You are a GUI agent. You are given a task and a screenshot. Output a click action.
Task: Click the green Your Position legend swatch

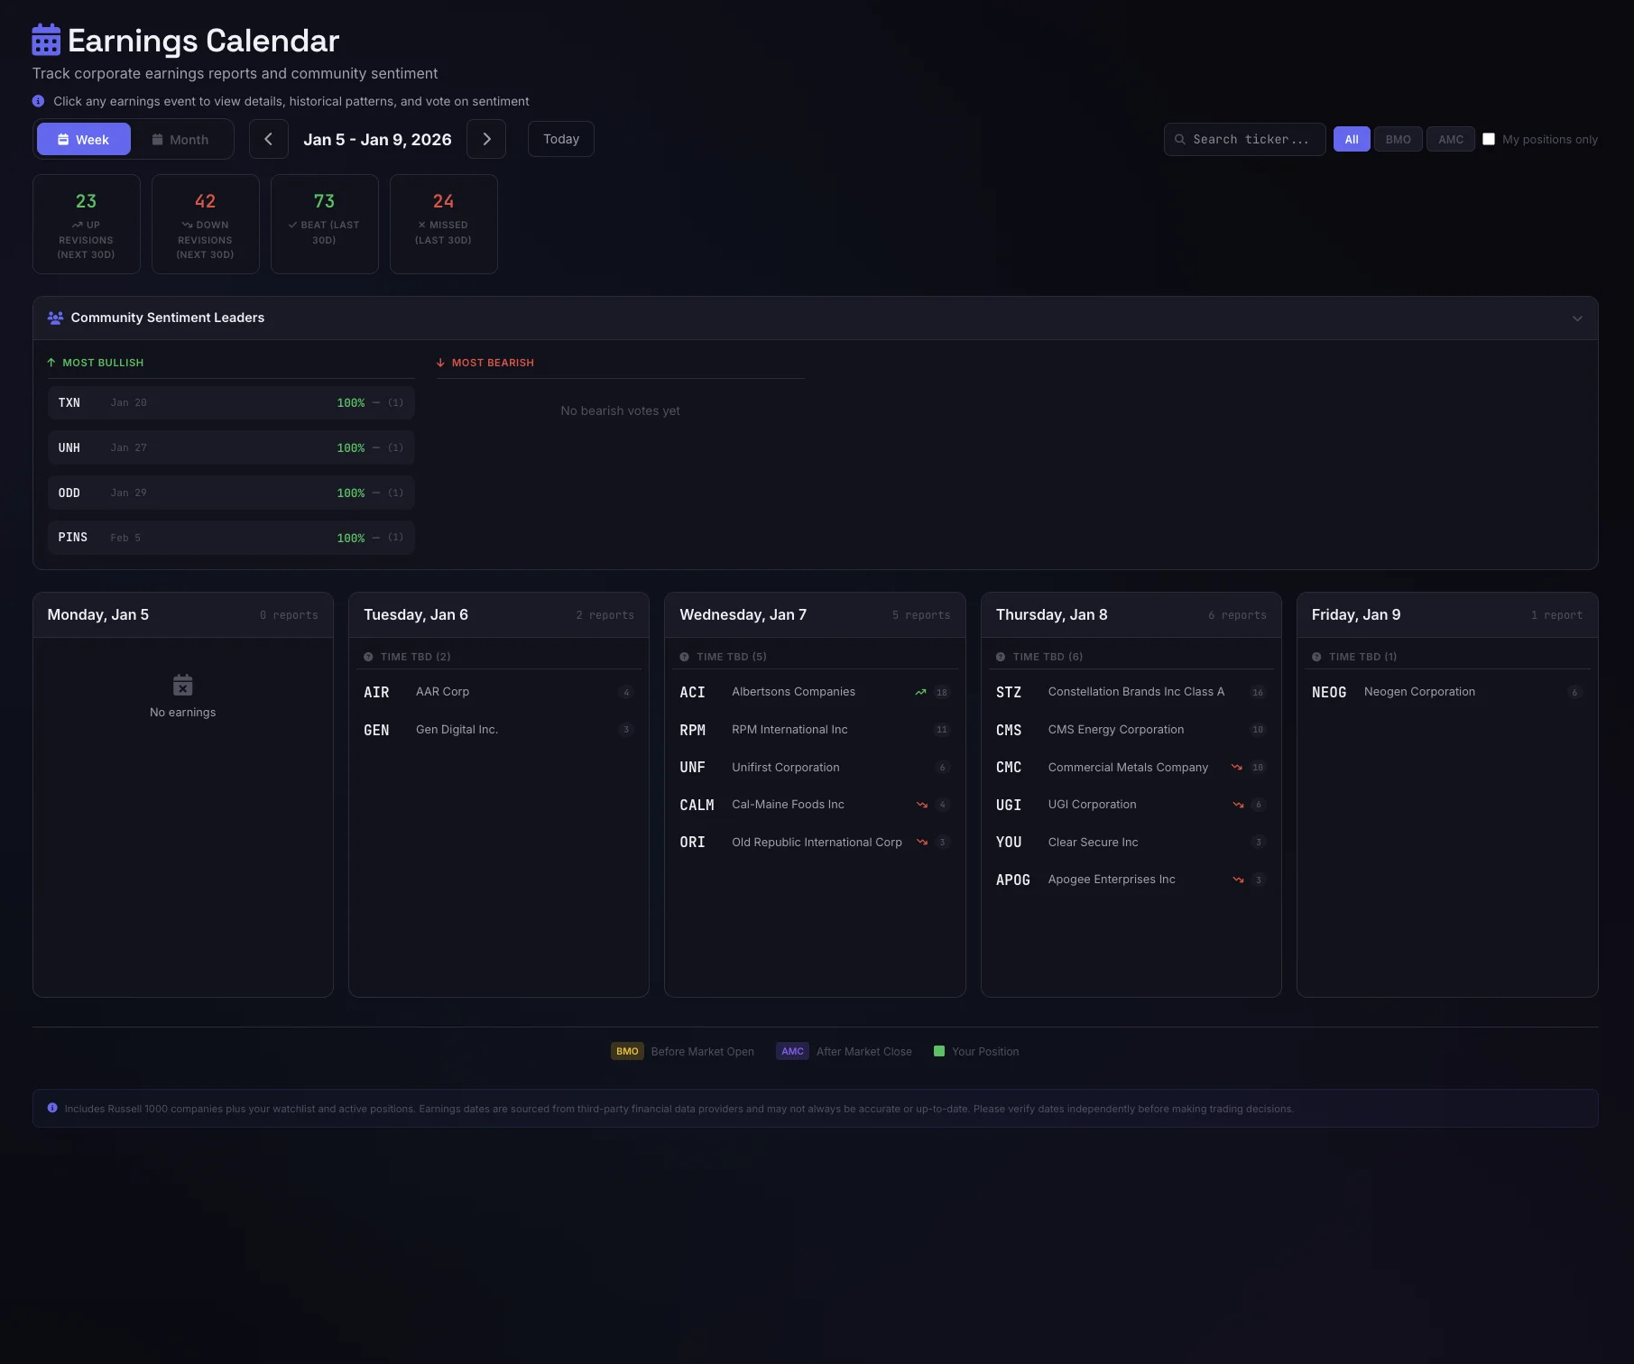938,1051
